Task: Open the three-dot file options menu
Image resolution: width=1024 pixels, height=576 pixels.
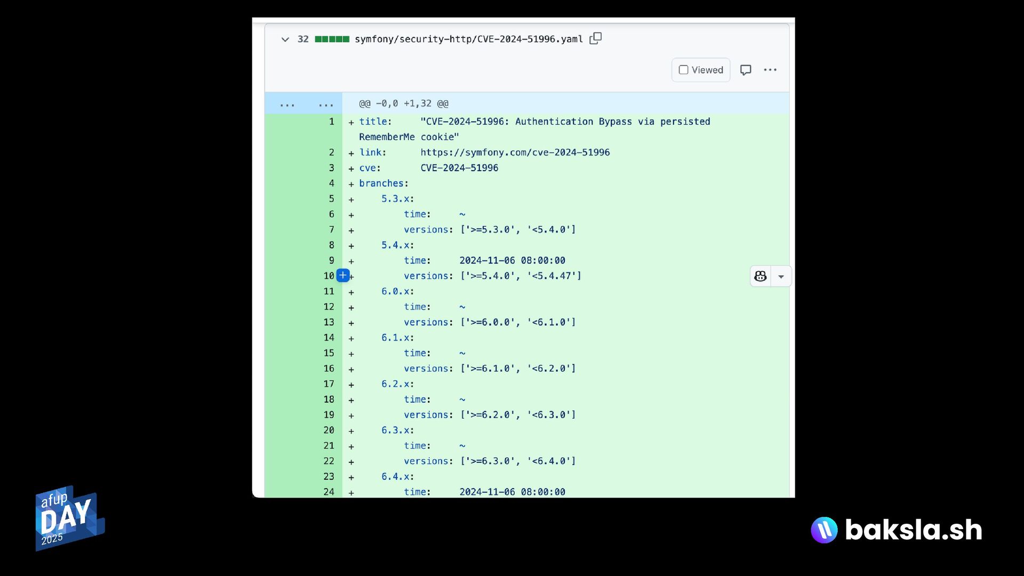Action: [770, 70]
